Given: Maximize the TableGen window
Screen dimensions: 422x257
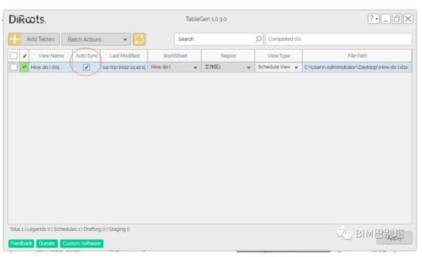Looking at the screenshot, I should pos(397,19).
